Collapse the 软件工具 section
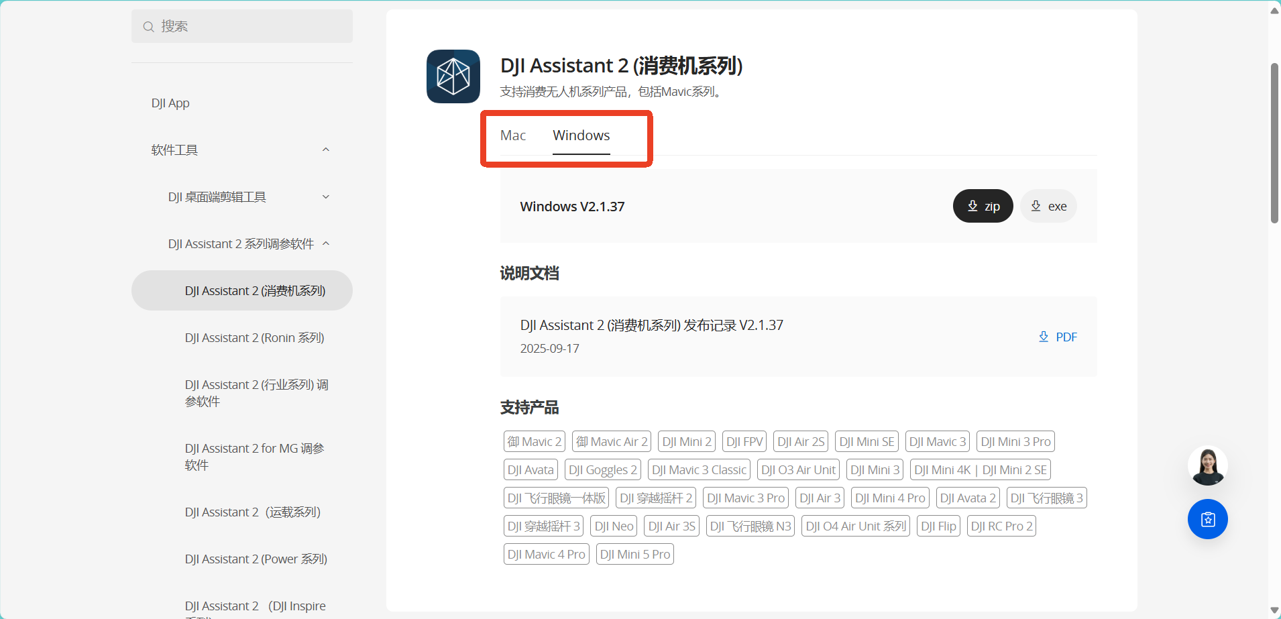This screenshot has width=1281, height=619. pyautogui.click(x=326, y=150)
